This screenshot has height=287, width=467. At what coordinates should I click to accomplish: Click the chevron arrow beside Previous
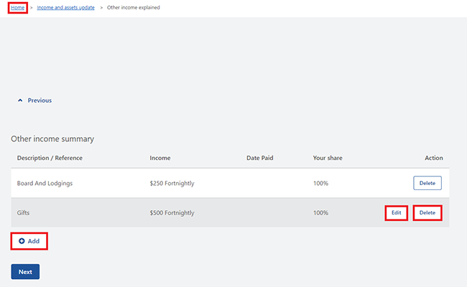(20, 100)
